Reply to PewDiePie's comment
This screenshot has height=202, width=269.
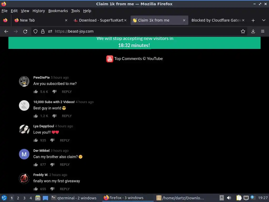coord(67,92)
